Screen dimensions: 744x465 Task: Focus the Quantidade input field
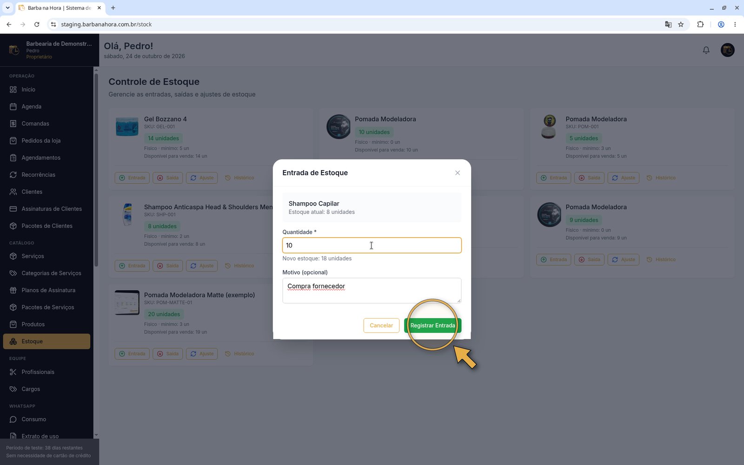click(372, 246)
